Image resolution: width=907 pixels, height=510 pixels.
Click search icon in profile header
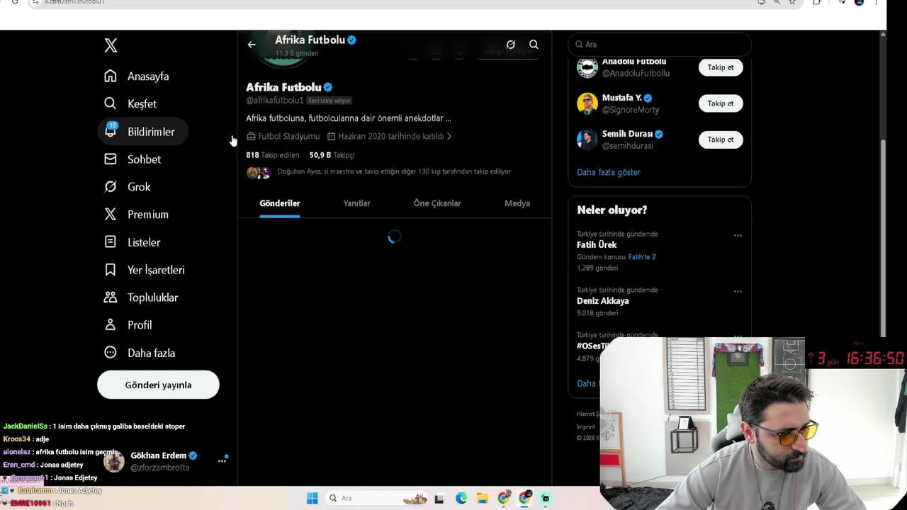click(534, 45)
